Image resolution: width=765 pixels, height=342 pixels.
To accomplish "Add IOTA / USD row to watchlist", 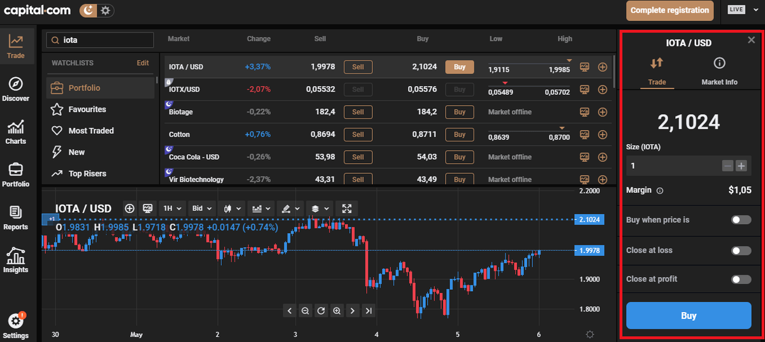I will 602,67.
